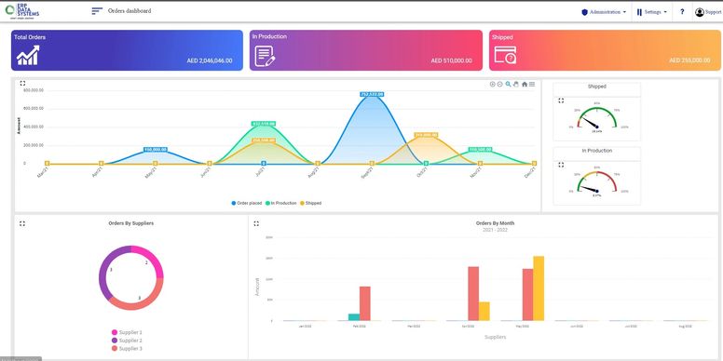Click the Administration shield icon

[584, 12]
